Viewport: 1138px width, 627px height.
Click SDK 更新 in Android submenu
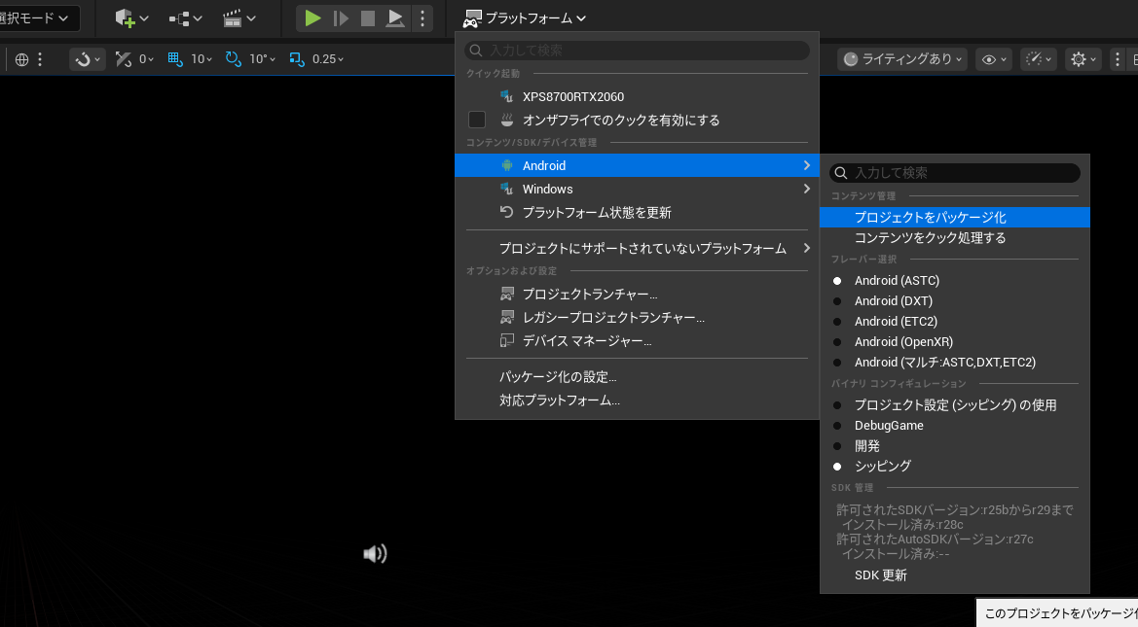pos(880,575)
